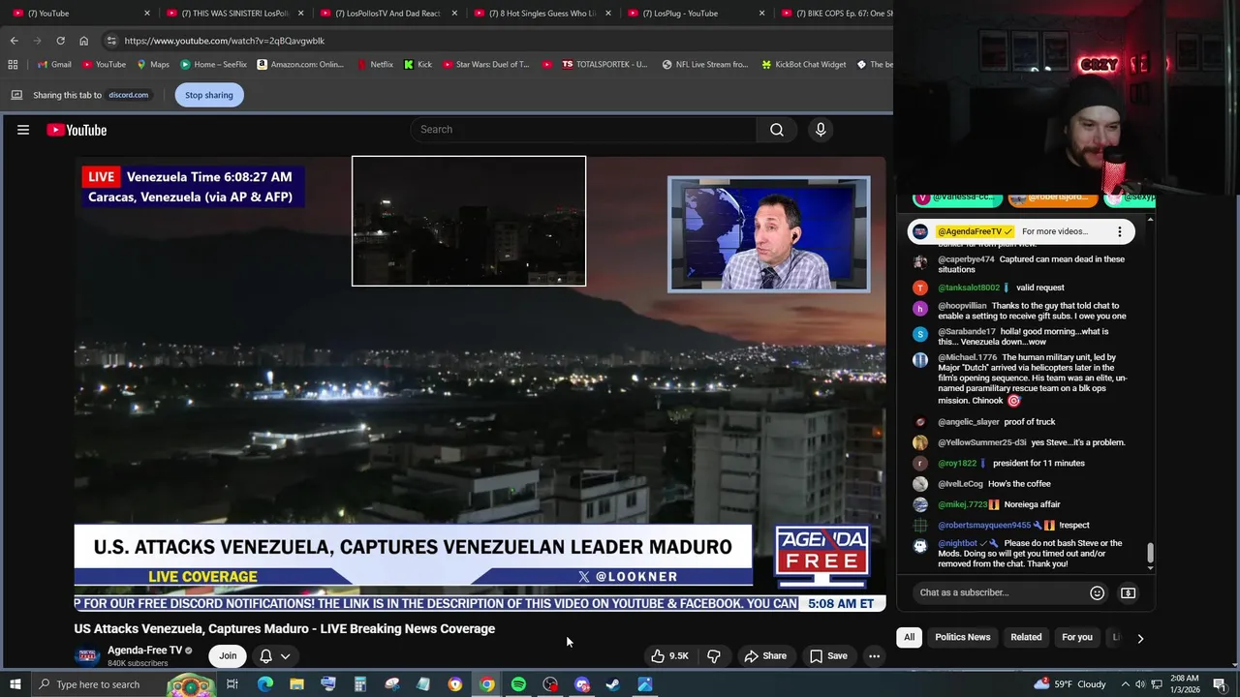View site information icon in address bar
Screen dimensions: 1240x697
coord(111,41)
